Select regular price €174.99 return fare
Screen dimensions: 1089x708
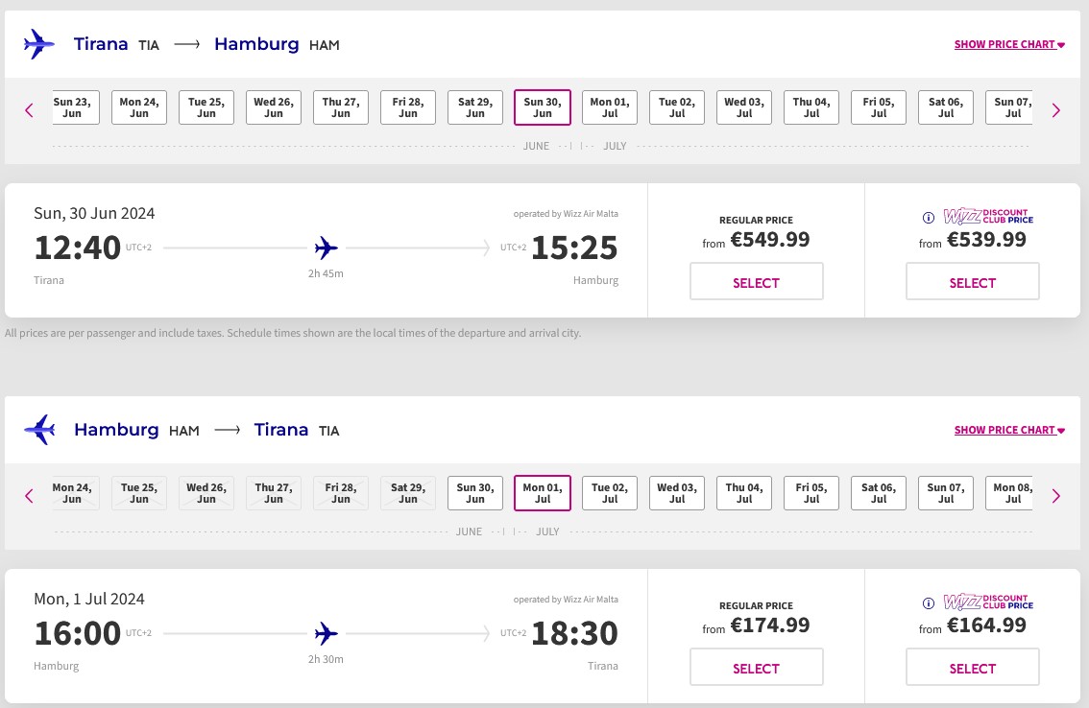[x=757, y=668]
